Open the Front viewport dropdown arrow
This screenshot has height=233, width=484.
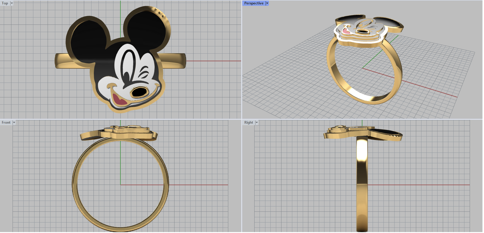click(14, 123)
